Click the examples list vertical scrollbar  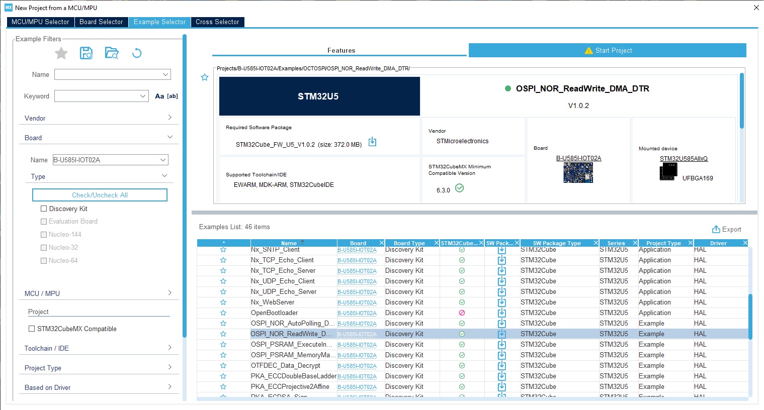[750, 317]
